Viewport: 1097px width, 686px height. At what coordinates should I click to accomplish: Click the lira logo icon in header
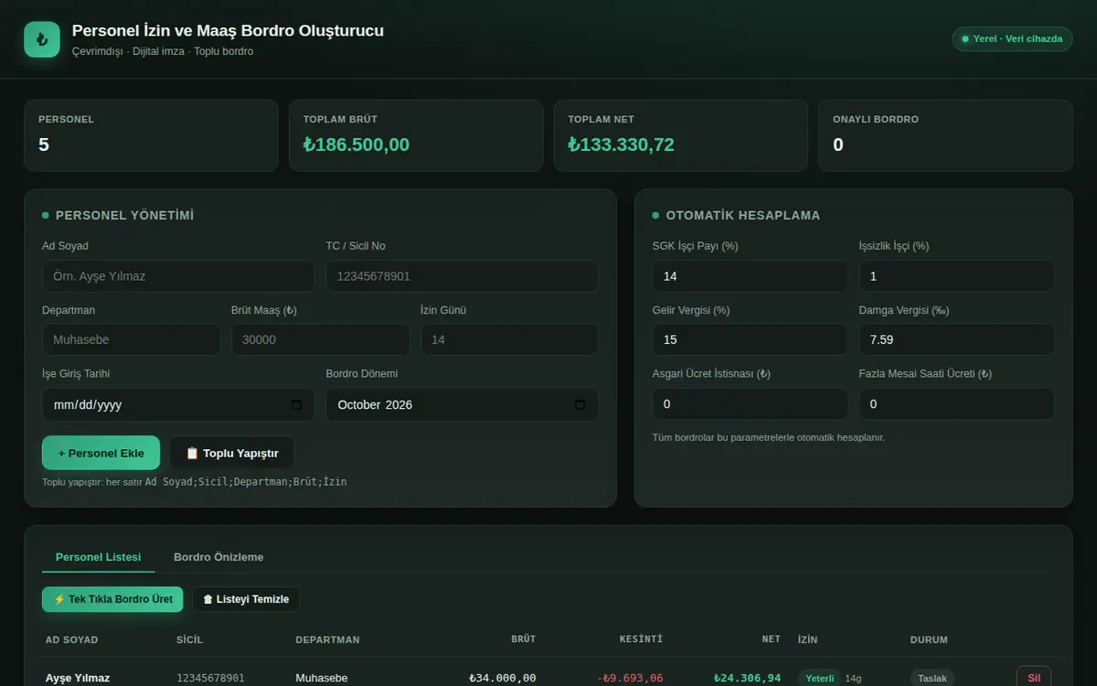pos(42,39)
